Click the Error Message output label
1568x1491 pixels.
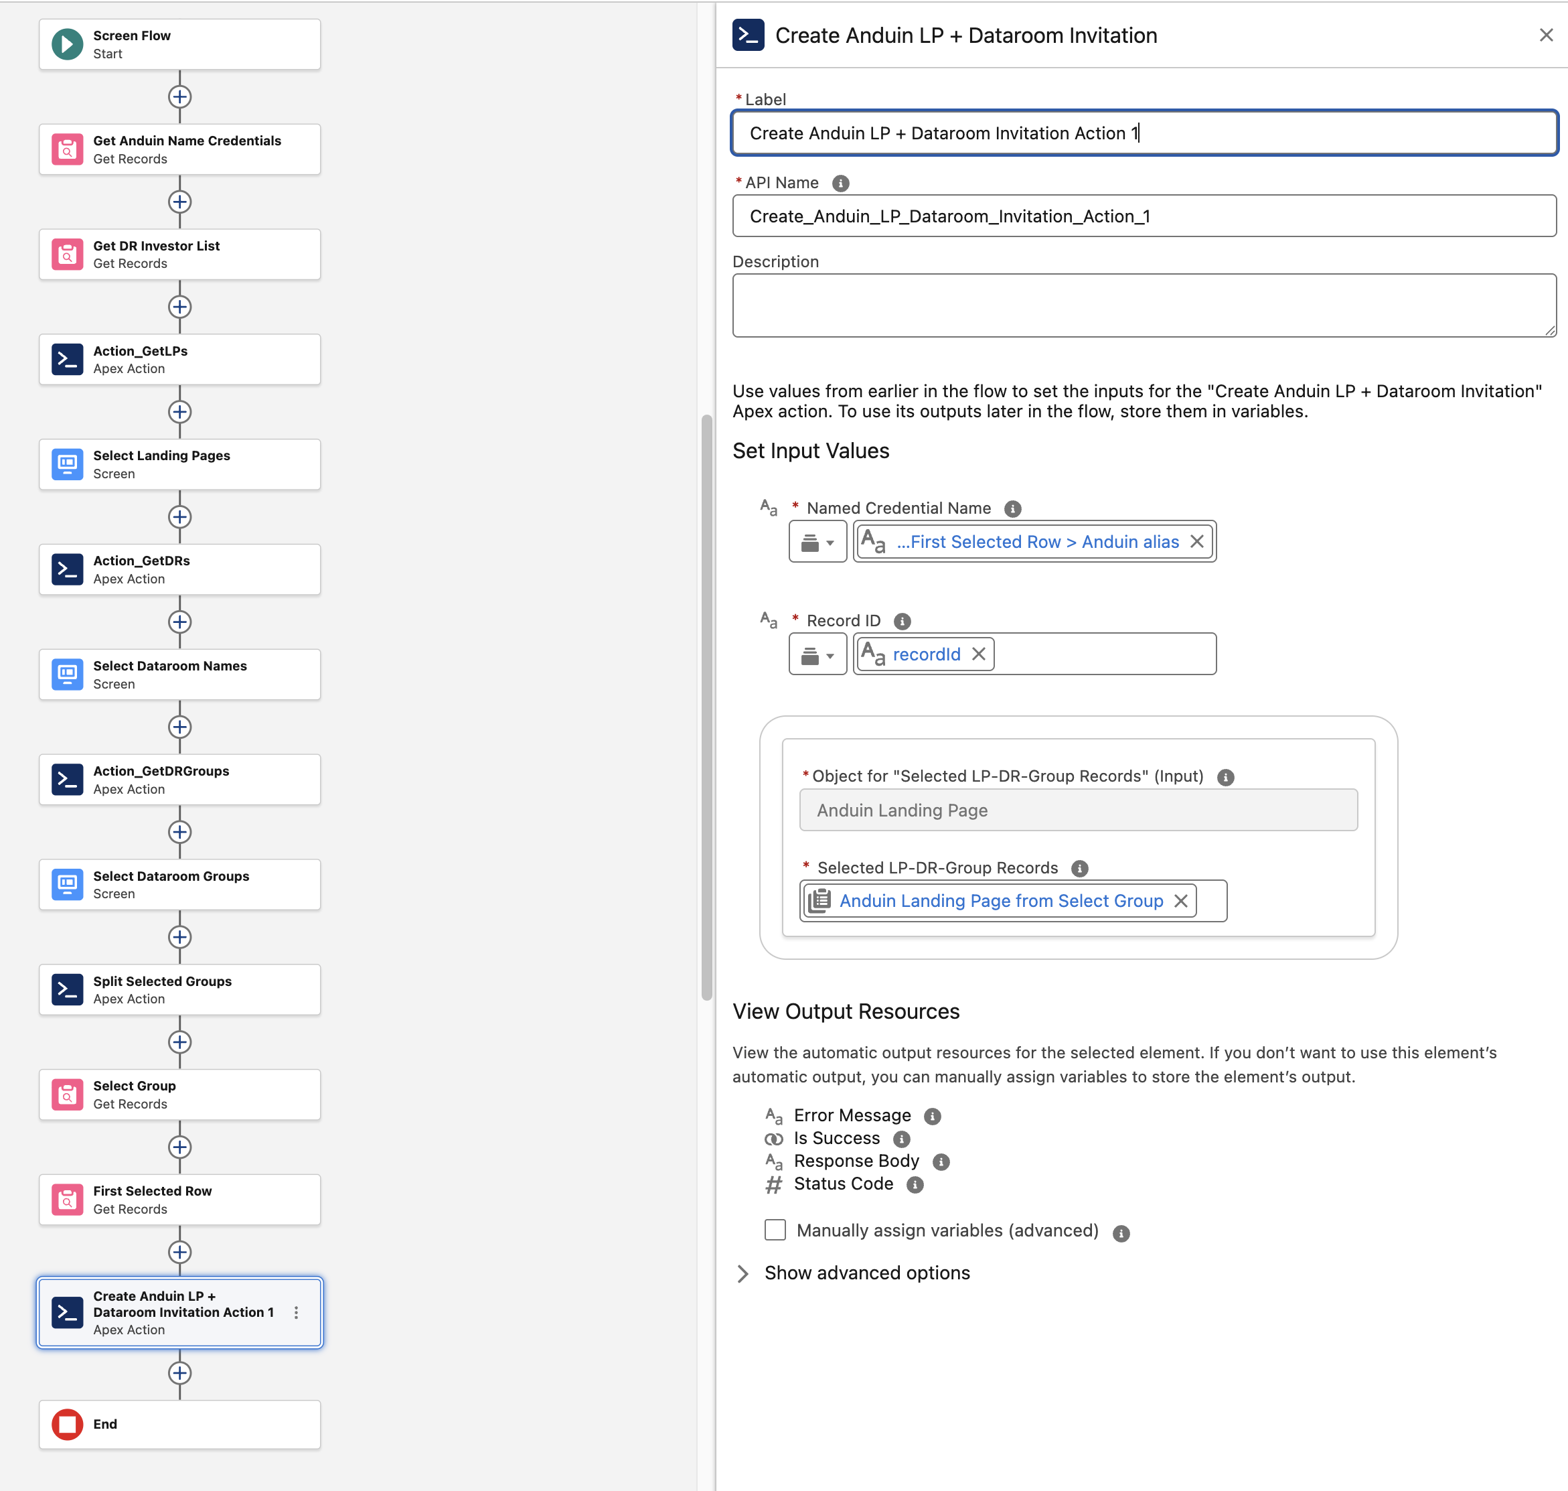coord(852,1115)
